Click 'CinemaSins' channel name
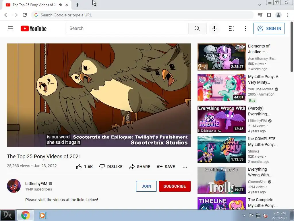The image size is (294, 221). pyautogui.click(x=257, y=182)
